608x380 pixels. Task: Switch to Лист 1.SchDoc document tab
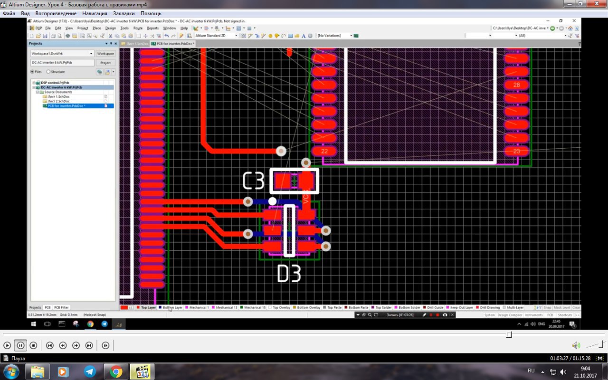[134, 43]
